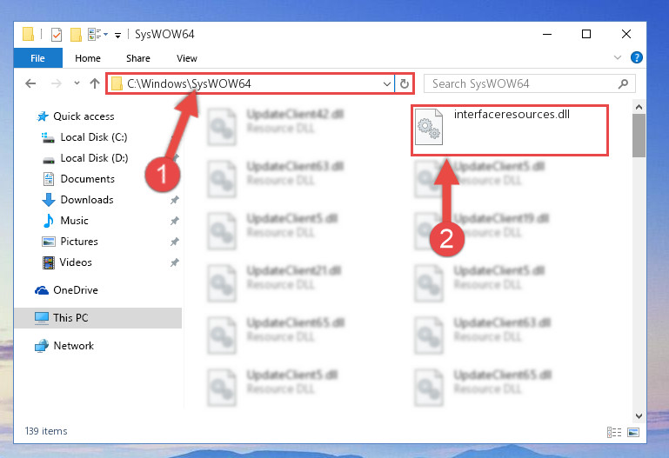Click the interfaceresources.dll gear file icon
Screen dimensions: 669x458
coord(429,127)
